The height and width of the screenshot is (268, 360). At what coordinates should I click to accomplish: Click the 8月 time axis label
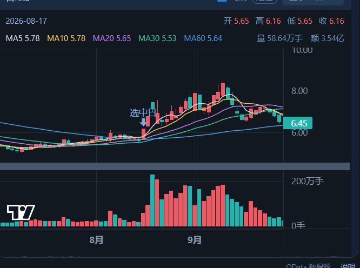pyautogui.click(x=96, y=240)
